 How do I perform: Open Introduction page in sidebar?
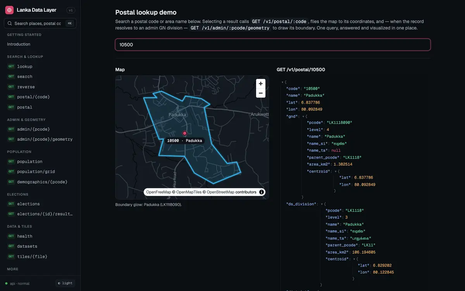(x=19, y=44)
